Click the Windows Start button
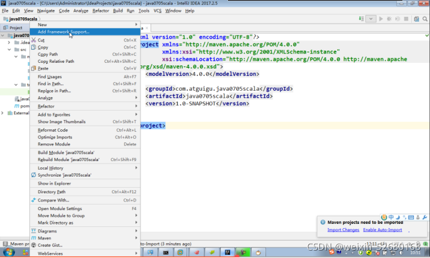430x258 pixels. pos(9,252)
